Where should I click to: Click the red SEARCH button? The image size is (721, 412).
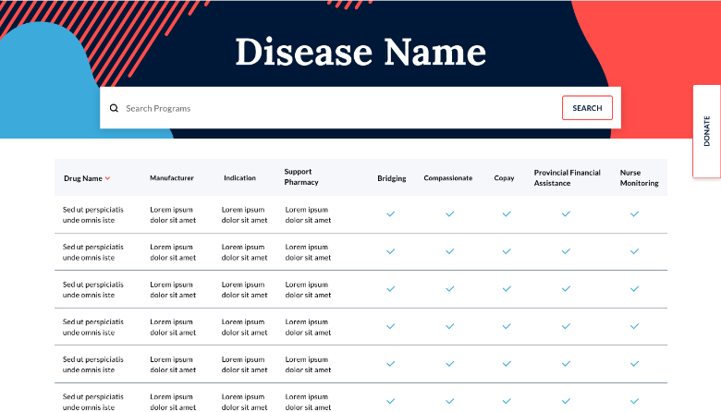pos(587,108)
